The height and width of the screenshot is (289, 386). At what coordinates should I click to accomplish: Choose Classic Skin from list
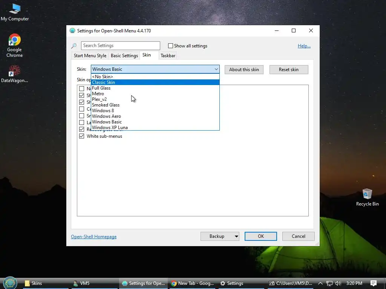click(x=155, y=82)
